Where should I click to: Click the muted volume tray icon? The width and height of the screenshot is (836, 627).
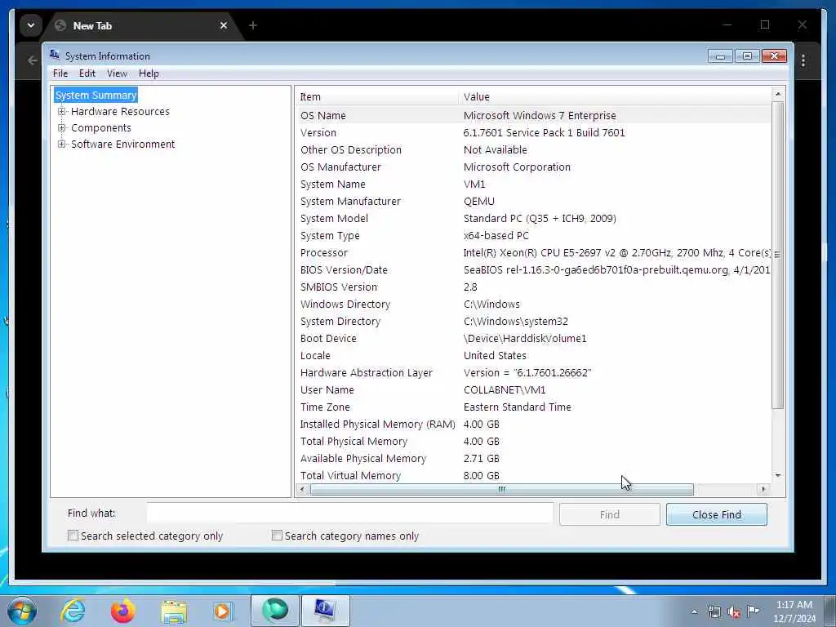pos(734,611)
